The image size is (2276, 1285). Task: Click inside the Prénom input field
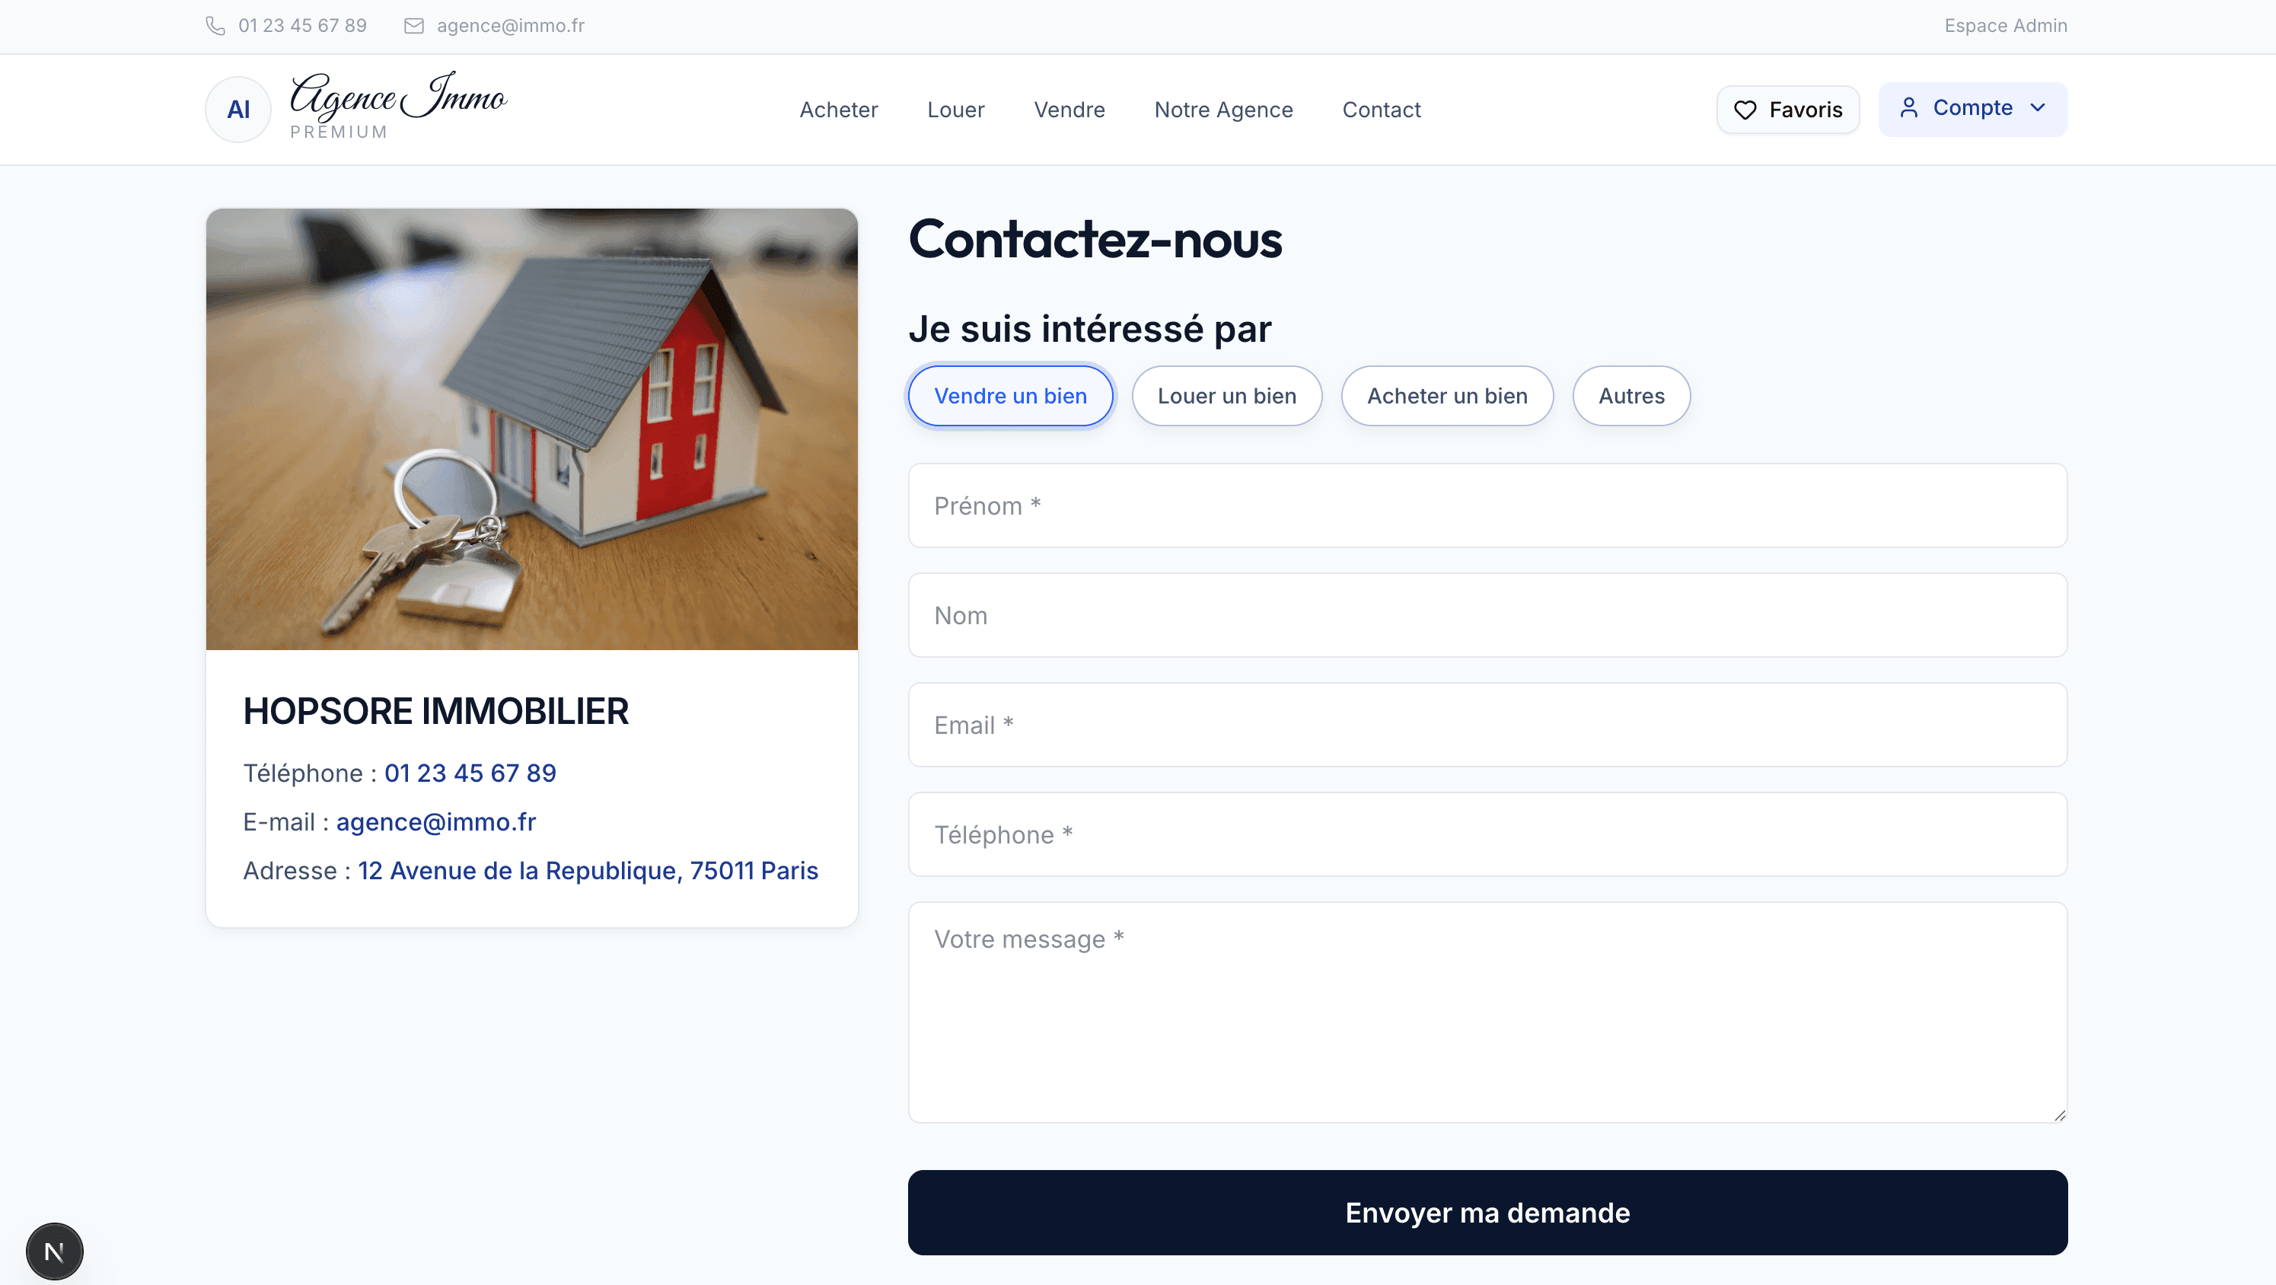(x=1487, y=505)
